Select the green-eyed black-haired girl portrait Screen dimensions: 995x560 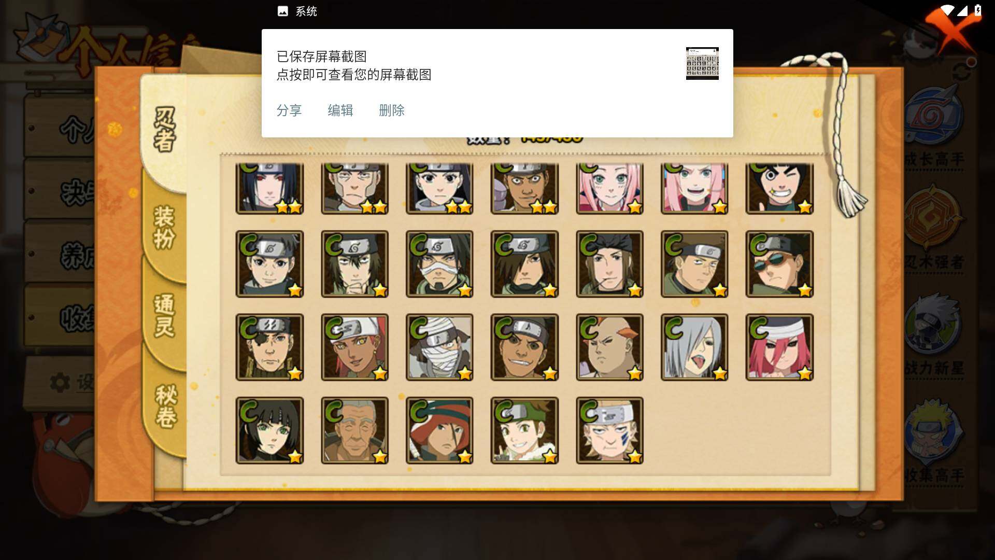pyautogui.click(x=269, y=430)
